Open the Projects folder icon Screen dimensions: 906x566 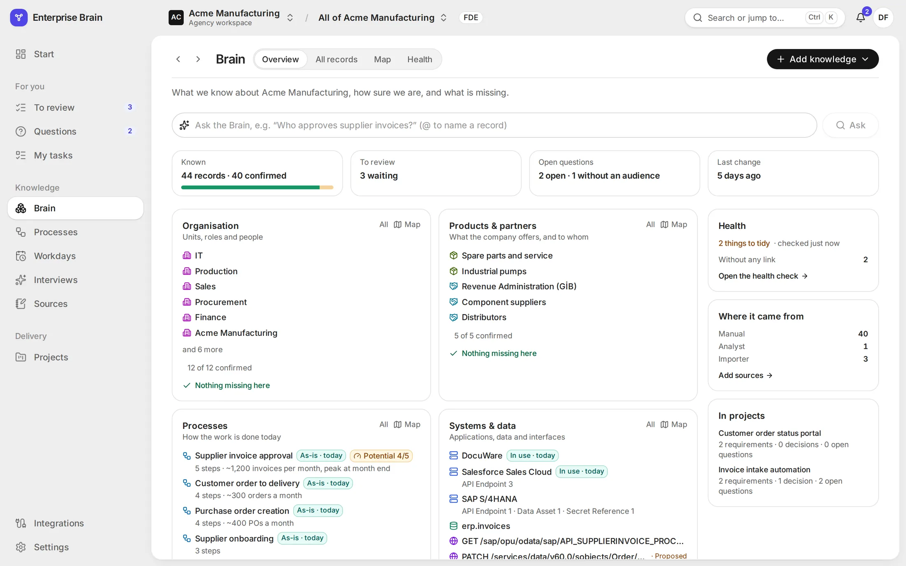click(x=21, y=357)
